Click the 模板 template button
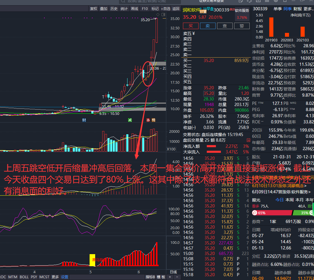 tap(161, 277)
